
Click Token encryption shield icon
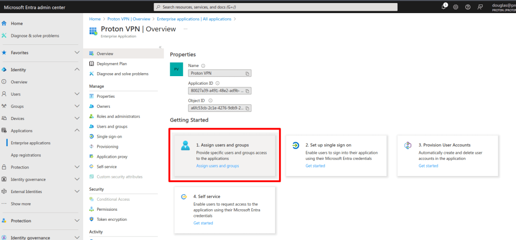click(92, 219)
